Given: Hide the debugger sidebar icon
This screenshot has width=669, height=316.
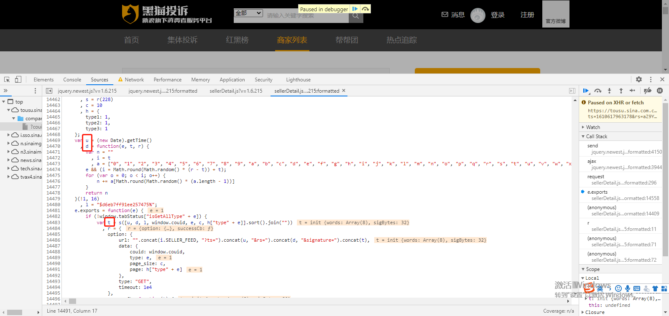Looking at the screenshot, I should [x=572, y=91].
